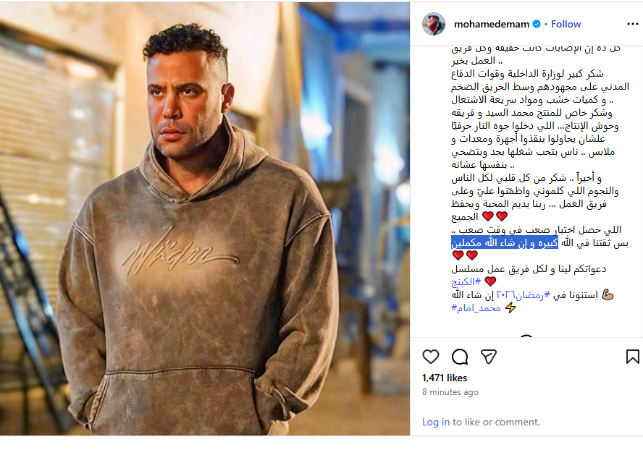Click the load more comments circle icon

point(526,336)
